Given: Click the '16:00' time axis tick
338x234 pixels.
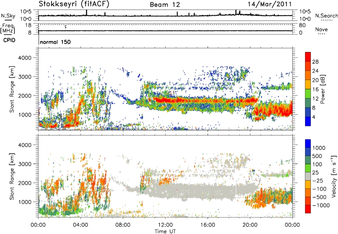Looking at the screenshot, I should click(208, 225).
